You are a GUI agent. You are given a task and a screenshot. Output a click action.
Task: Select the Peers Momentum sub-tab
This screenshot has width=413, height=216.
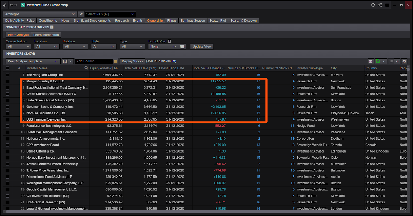[x=46, y=35]
